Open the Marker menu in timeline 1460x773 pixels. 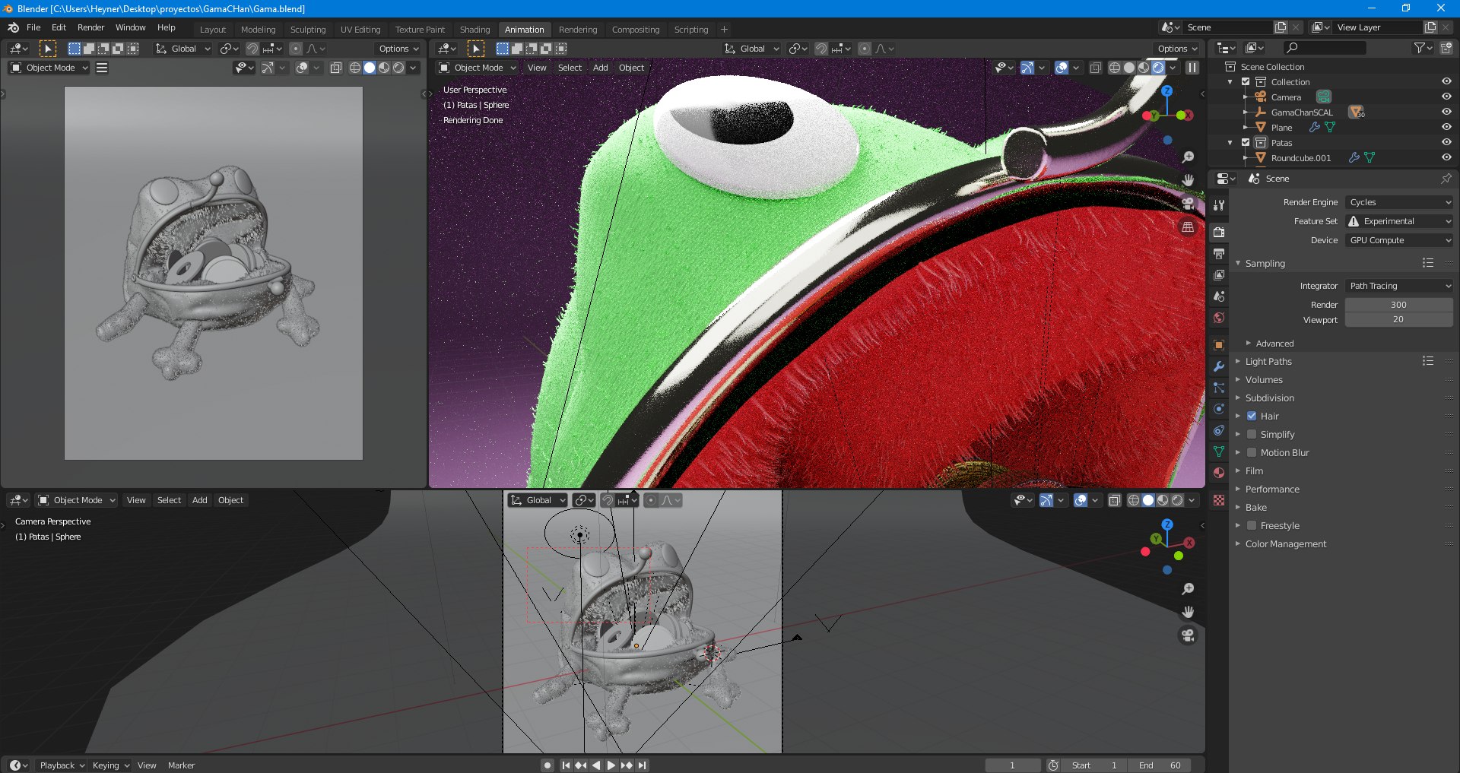(x=181, y=765)
